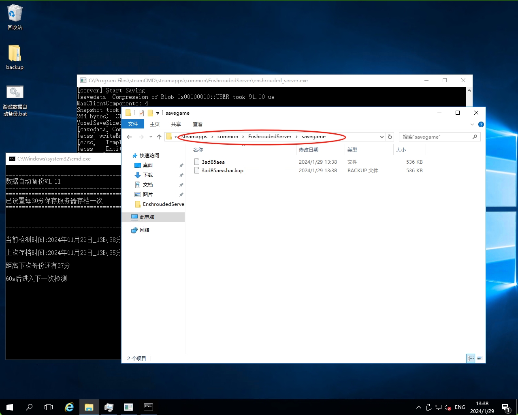Switch to large icons view in status bar
This screenshot has width=518, height=415.
[480, 358]
